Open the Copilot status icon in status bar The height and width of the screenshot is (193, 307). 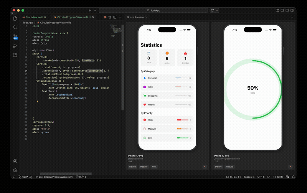[x=287, y=177]
